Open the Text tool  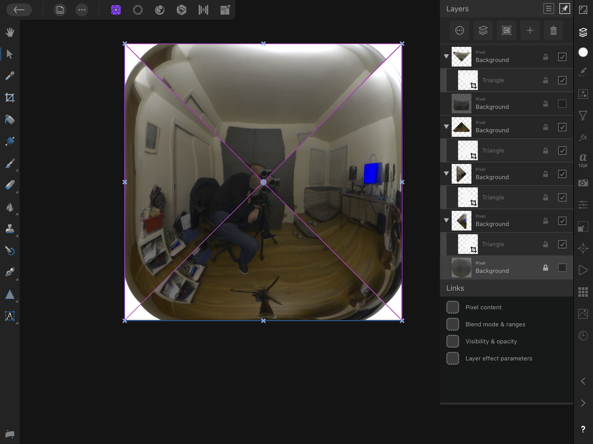pyautogui.click(x=10, y=316)
